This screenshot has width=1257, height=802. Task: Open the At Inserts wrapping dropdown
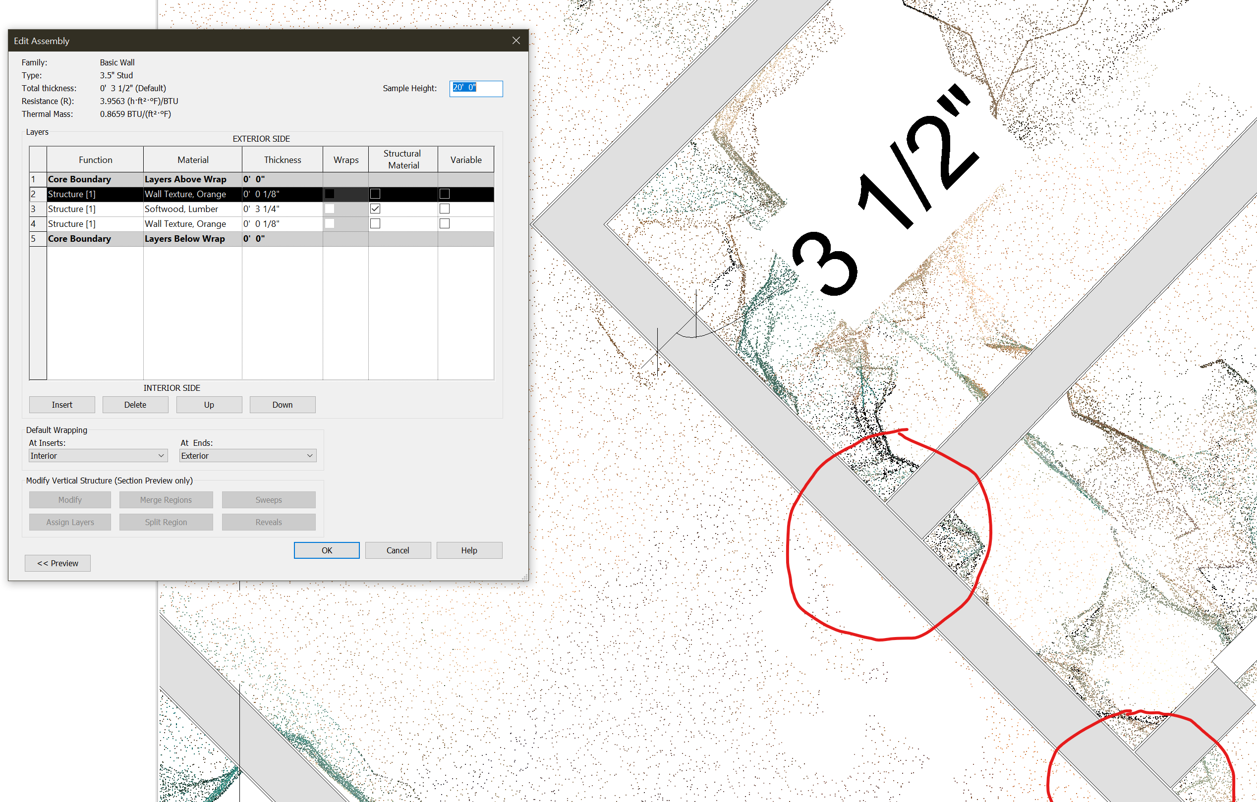click(98, 456)
